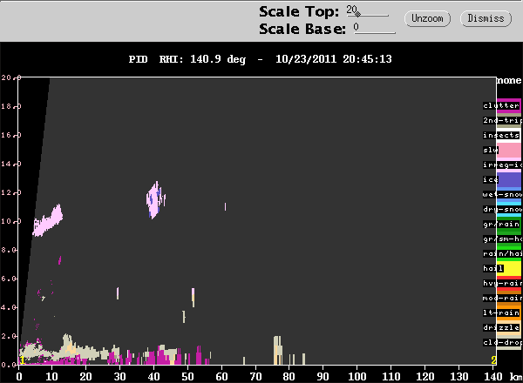523x383 pixels.
Task: Select the pink slw legend swatch
Action: pyautogui.click(x=509, y=151)
